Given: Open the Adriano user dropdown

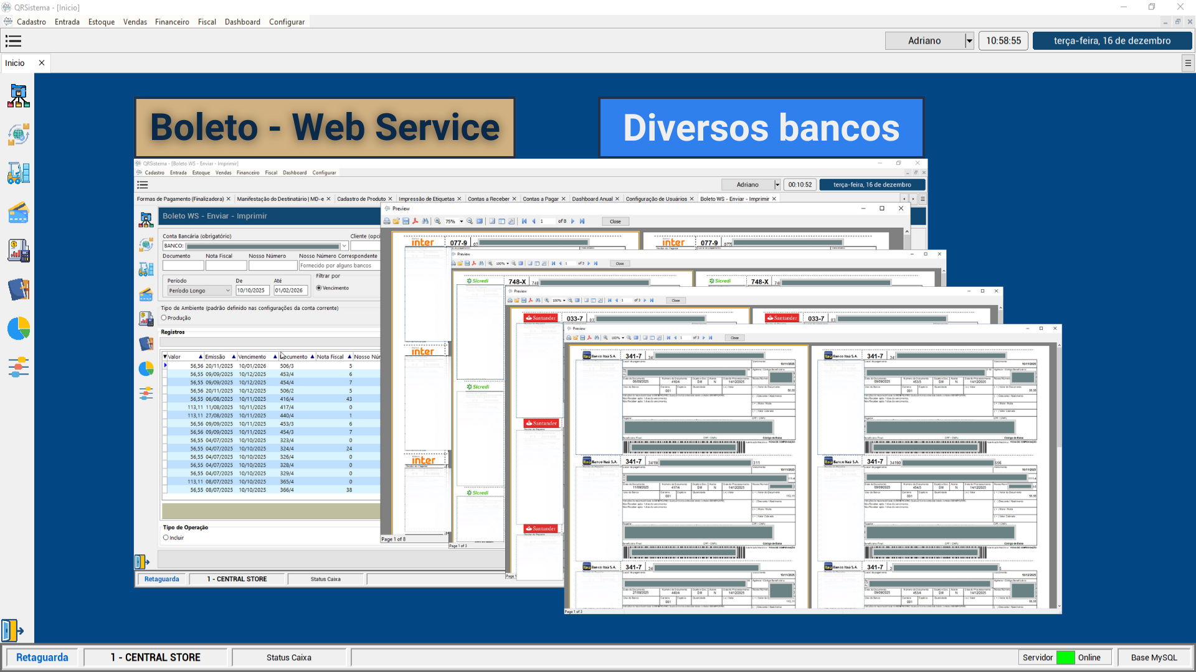Looking at the screenshot, I should pyautogui.click(x=969, y=40).
